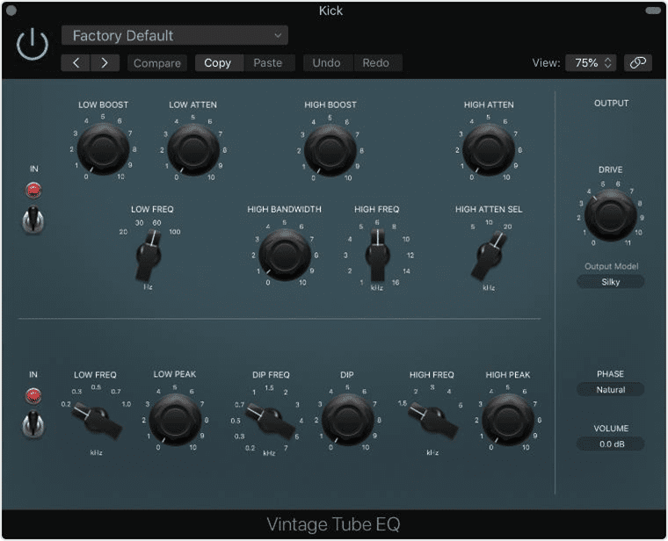Image resolution: width=668 pixels, height=541 pixels.
Task: Click the Drive knob
Action: click(611, 214)
